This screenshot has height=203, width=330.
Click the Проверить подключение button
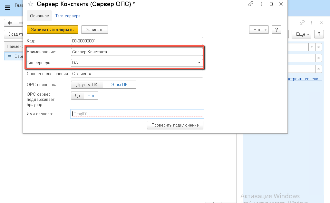(175, 125)
